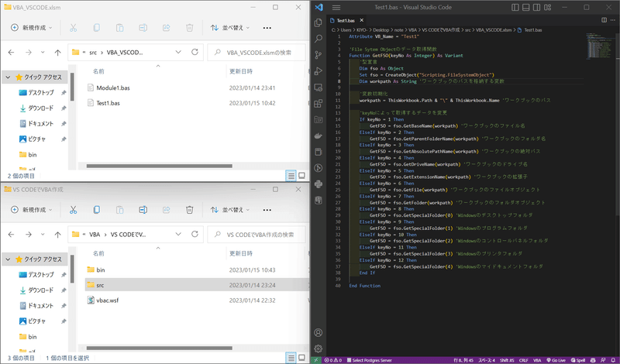Open the 新規作成 dropdown in lower Explorer

(x=32, y=210)
